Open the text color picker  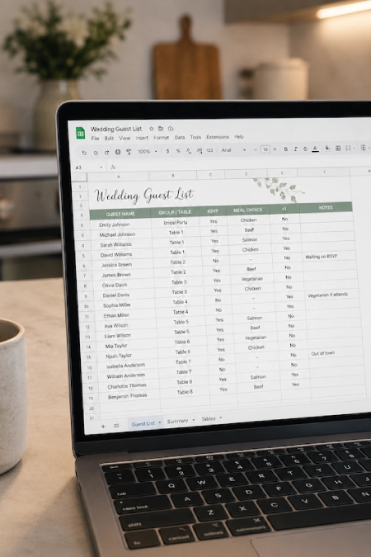tap(315, 149)
